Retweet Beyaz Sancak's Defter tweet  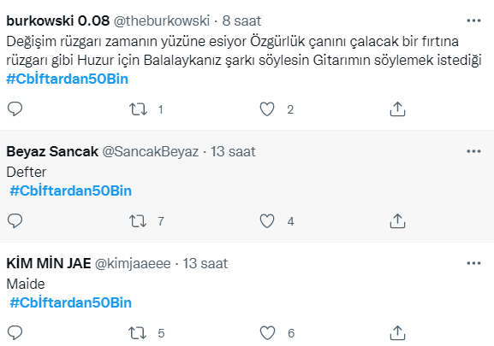tap(138, 221)
